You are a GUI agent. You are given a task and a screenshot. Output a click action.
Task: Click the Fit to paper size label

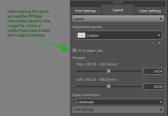pos(90,51)
